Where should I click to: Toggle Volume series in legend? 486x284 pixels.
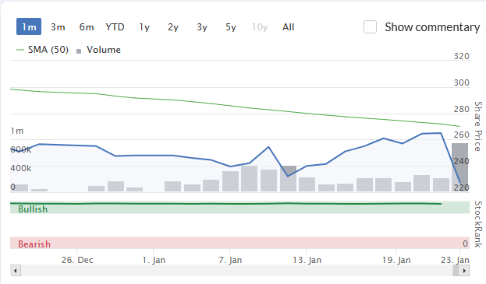(x=98, y=50)
